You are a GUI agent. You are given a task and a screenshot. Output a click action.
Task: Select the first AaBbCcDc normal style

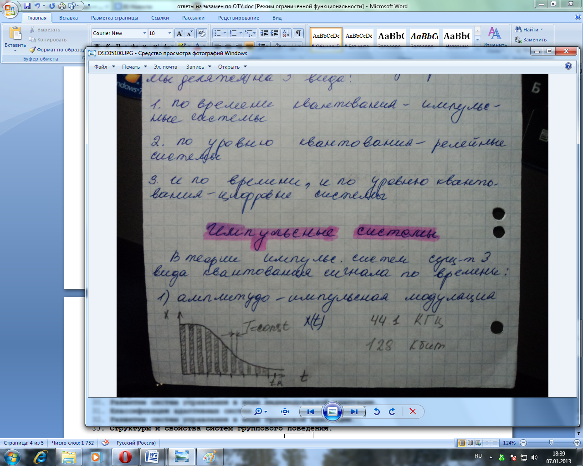tap(326, 37)
